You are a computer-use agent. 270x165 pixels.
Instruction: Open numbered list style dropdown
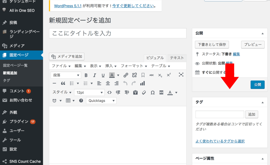91,83
